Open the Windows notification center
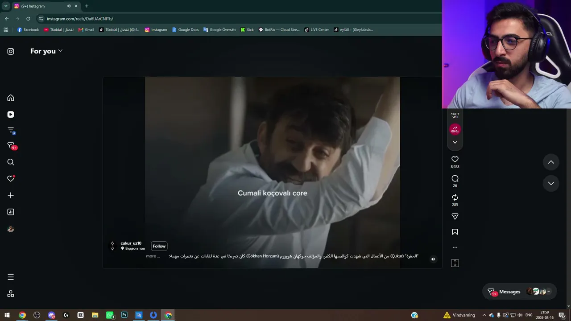 pyautogui.click(x=562, y=315)
